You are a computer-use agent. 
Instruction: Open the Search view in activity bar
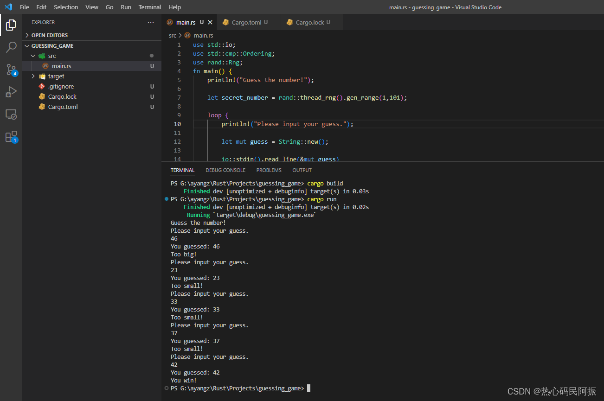click(x=11, y=47)
